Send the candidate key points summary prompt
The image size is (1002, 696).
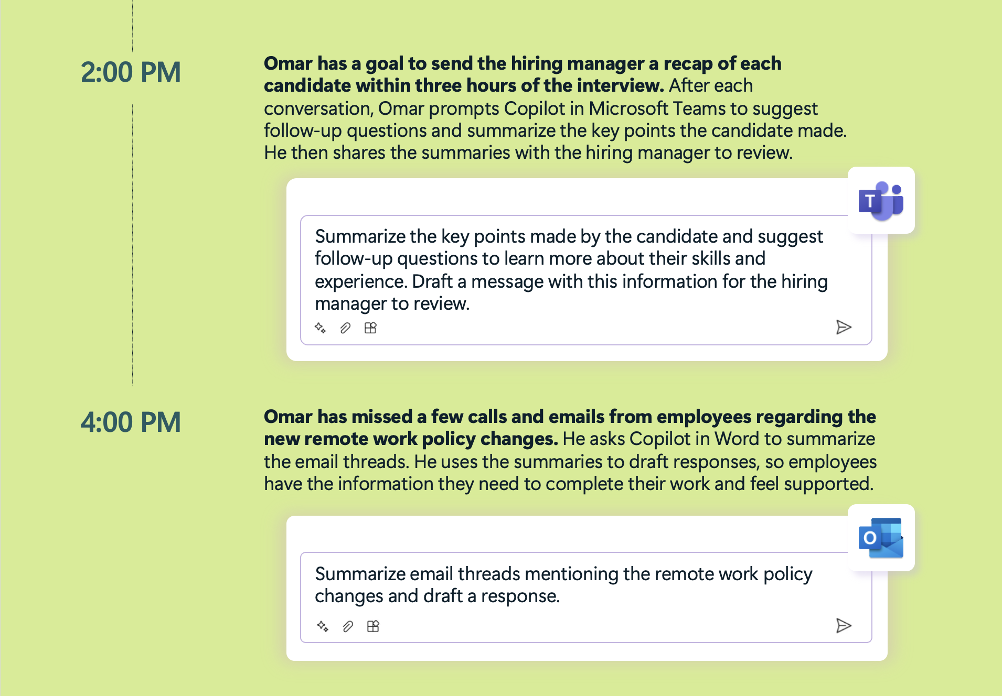tap(843, 328)
